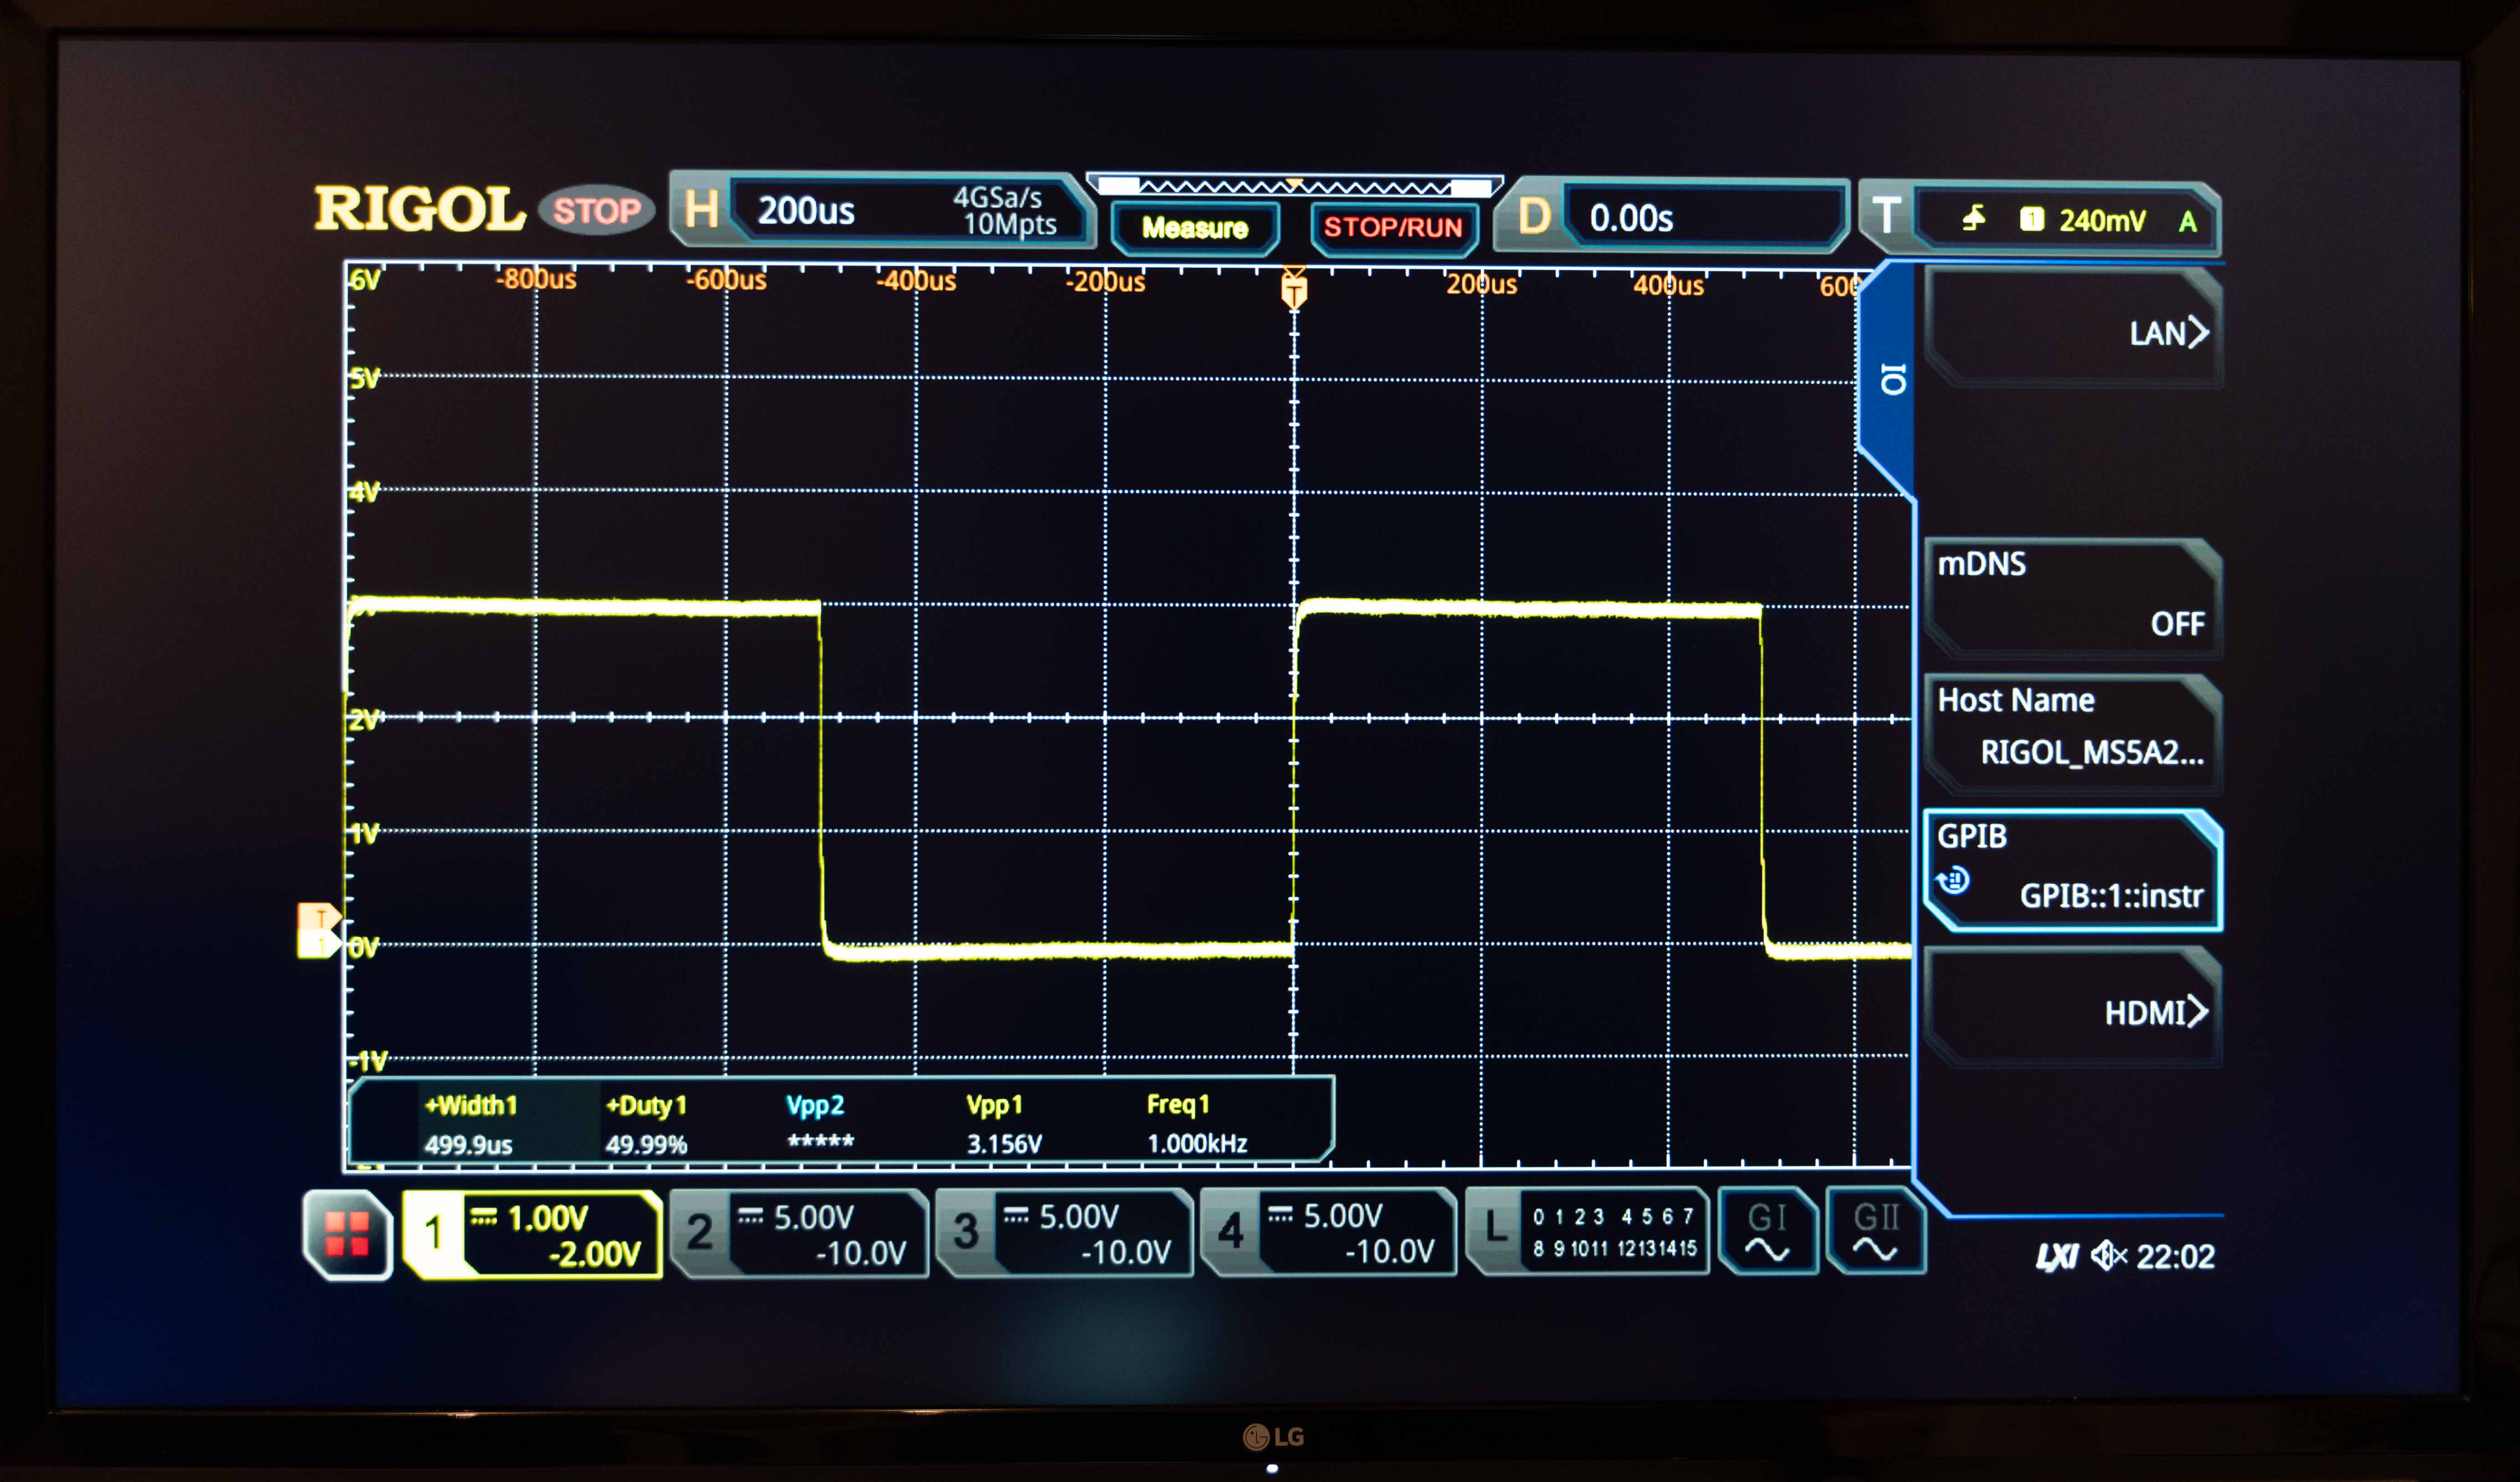Open horizontal timebase H 200us setting
Viewport: 2520px width, 1482px height.
pos(882,210)
